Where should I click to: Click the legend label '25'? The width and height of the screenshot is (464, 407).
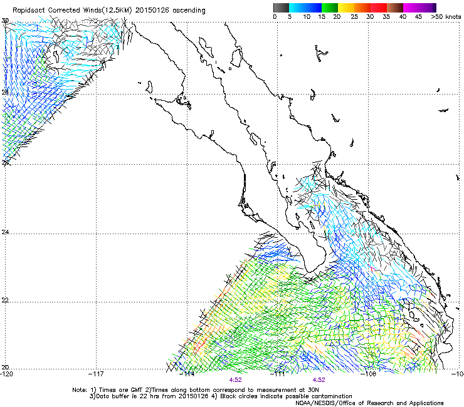(354, 17)
